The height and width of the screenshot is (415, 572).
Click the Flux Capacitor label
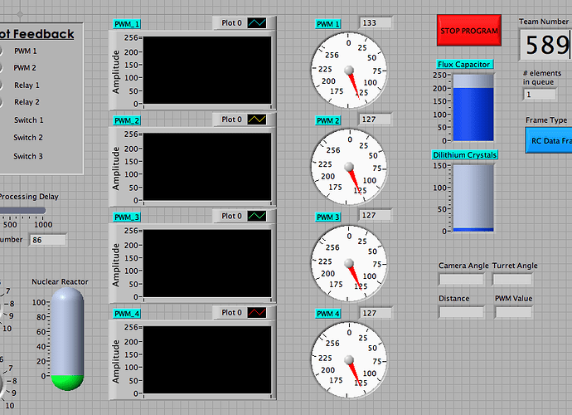[465, 64]
